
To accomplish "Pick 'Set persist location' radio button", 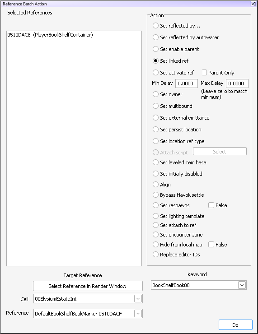I will (x=155, y=130).
